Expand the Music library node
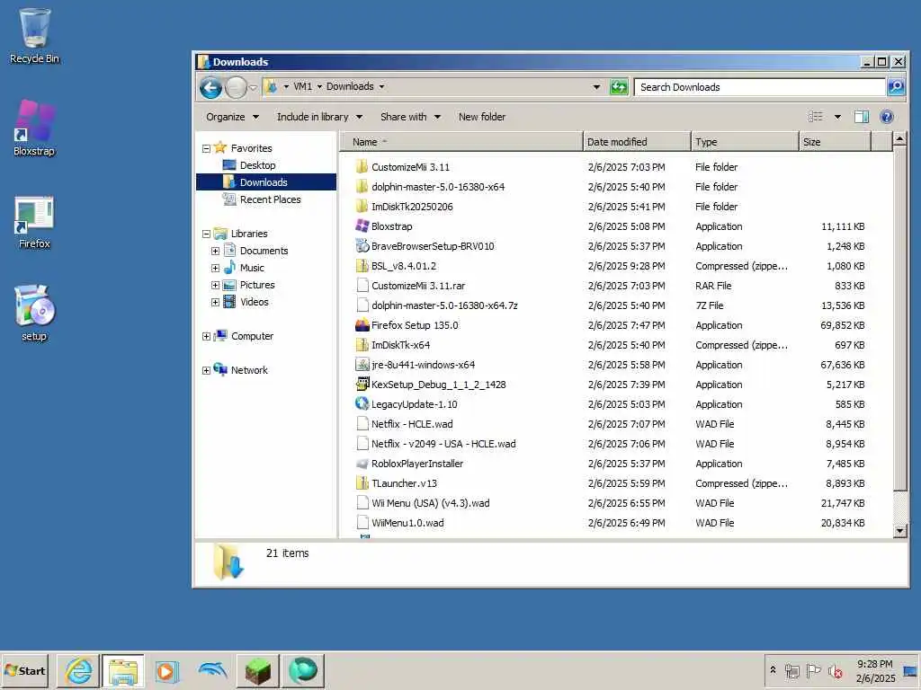This screenshot has width=921, height=690. 216,268
